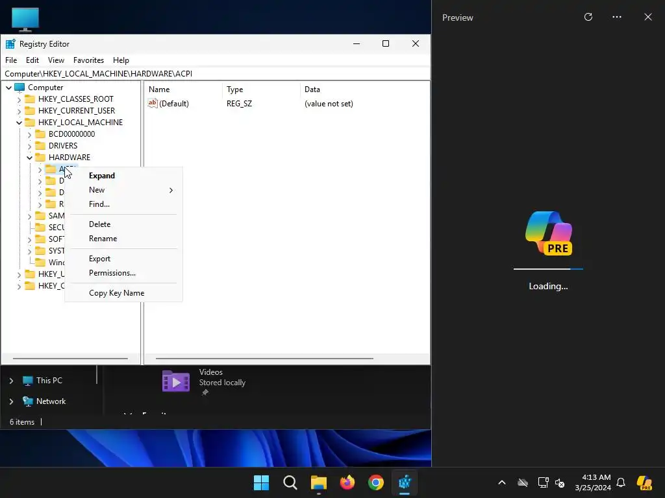Open the notifications bell
Screen dimensions: 665x498
pos(621,482)
